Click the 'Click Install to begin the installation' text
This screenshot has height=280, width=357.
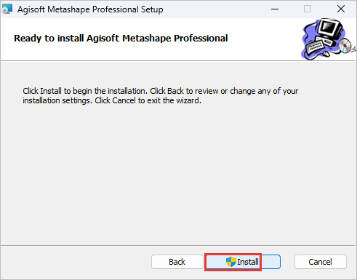pyautogui.click(x=161, y=96)
